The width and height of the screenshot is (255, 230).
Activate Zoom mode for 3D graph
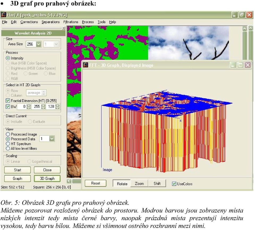139,184
